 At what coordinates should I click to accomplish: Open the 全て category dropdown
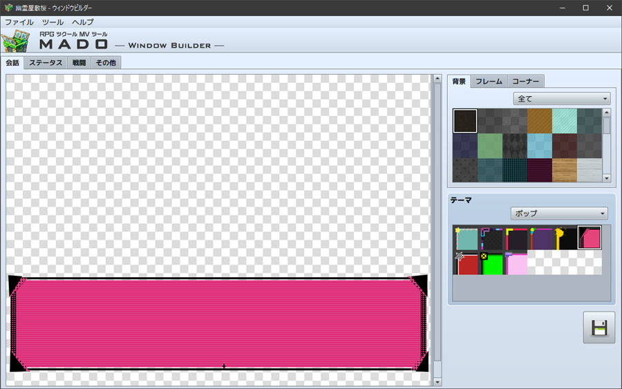[562, 98]
